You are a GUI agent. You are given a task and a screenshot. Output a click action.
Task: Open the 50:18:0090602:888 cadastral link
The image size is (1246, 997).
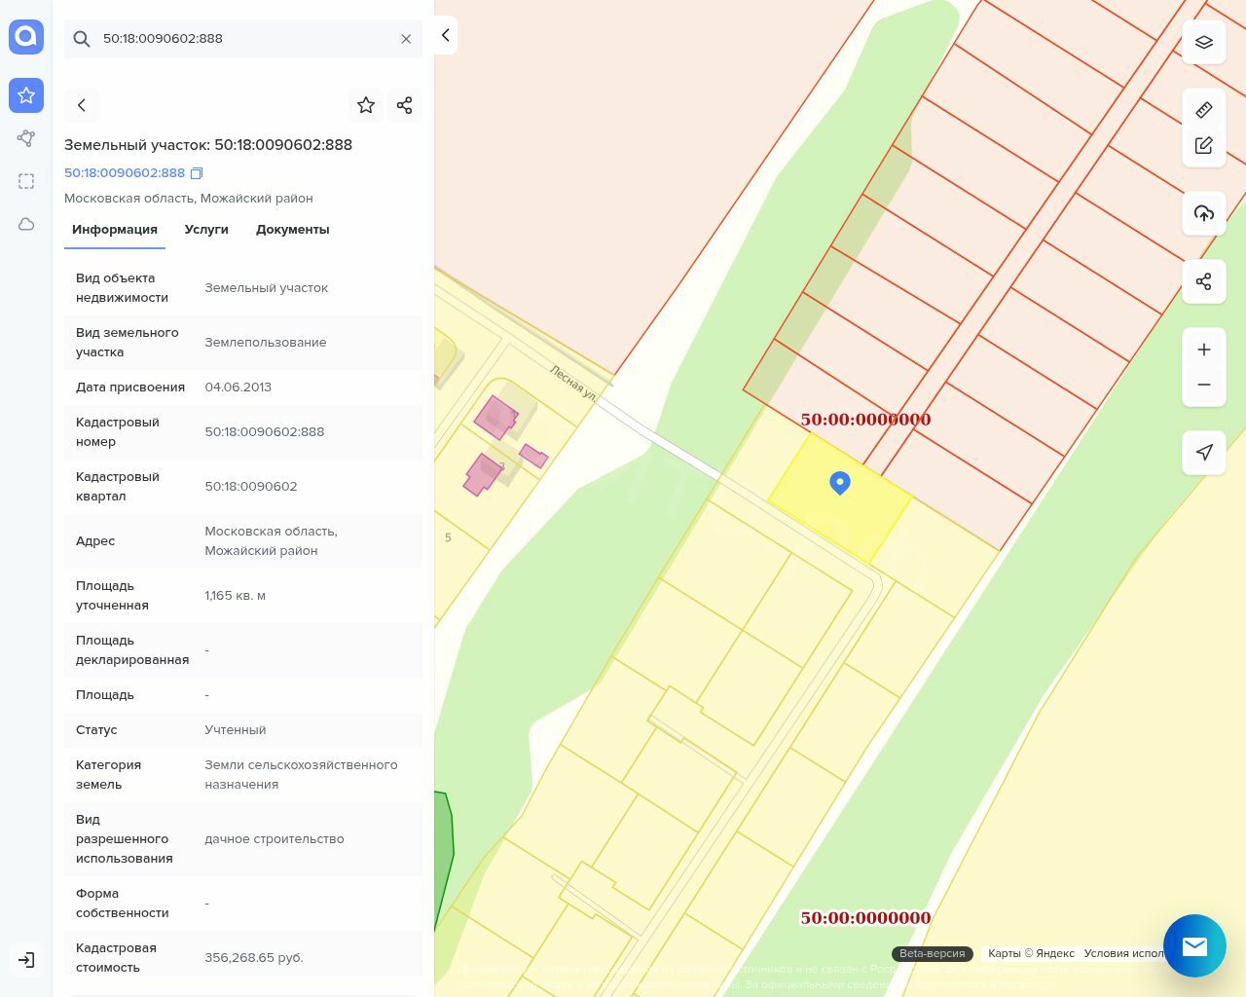(x=125, y=173)
